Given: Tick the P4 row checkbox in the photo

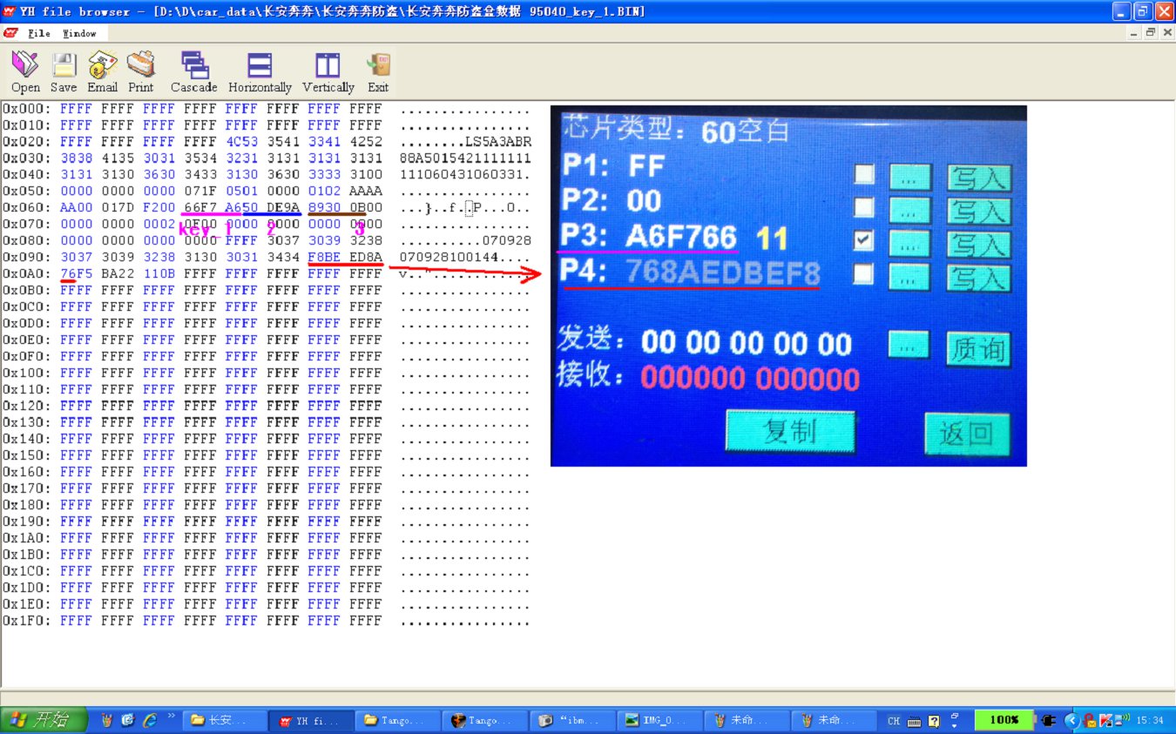Looking at the screenshot, I should point(864,274).
